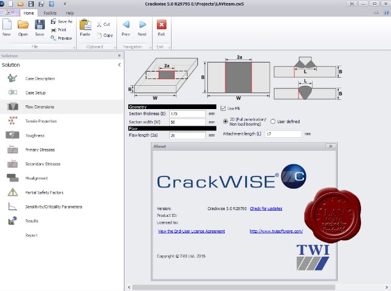The width and height of the screenshot is (391, 291).
Task: Click the quick access New document icon
Action: 10,4
